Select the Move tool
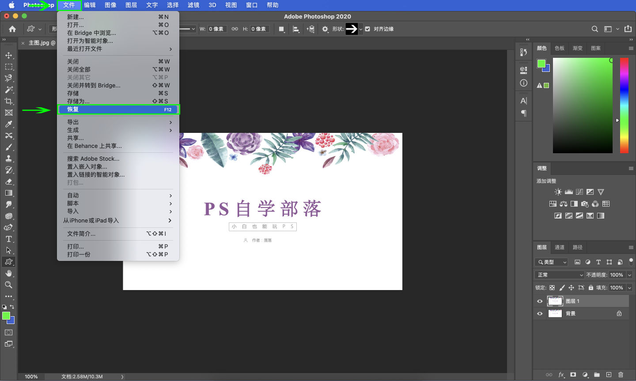 (10, 55)
